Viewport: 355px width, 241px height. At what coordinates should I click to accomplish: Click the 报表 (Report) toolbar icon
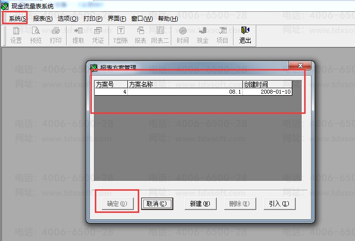pyautogui.click(x=140, y=35)
